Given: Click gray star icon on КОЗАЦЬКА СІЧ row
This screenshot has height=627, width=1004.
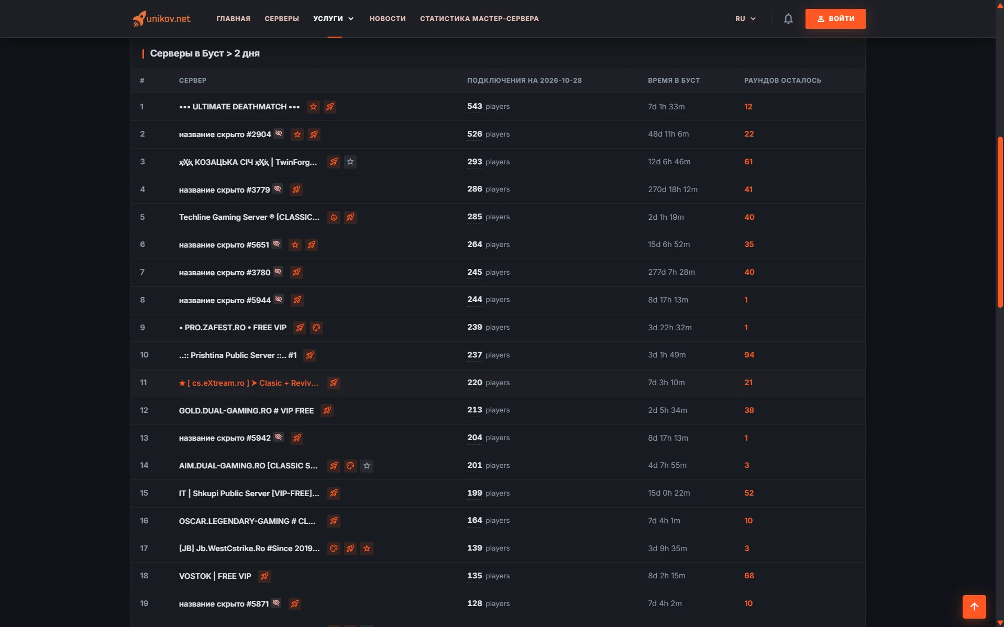Looking at the screenshot, I should [350, 162].
